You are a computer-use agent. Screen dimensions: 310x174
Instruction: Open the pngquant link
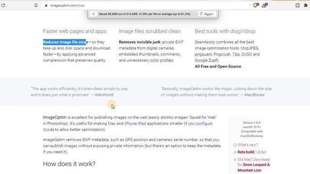203,54
